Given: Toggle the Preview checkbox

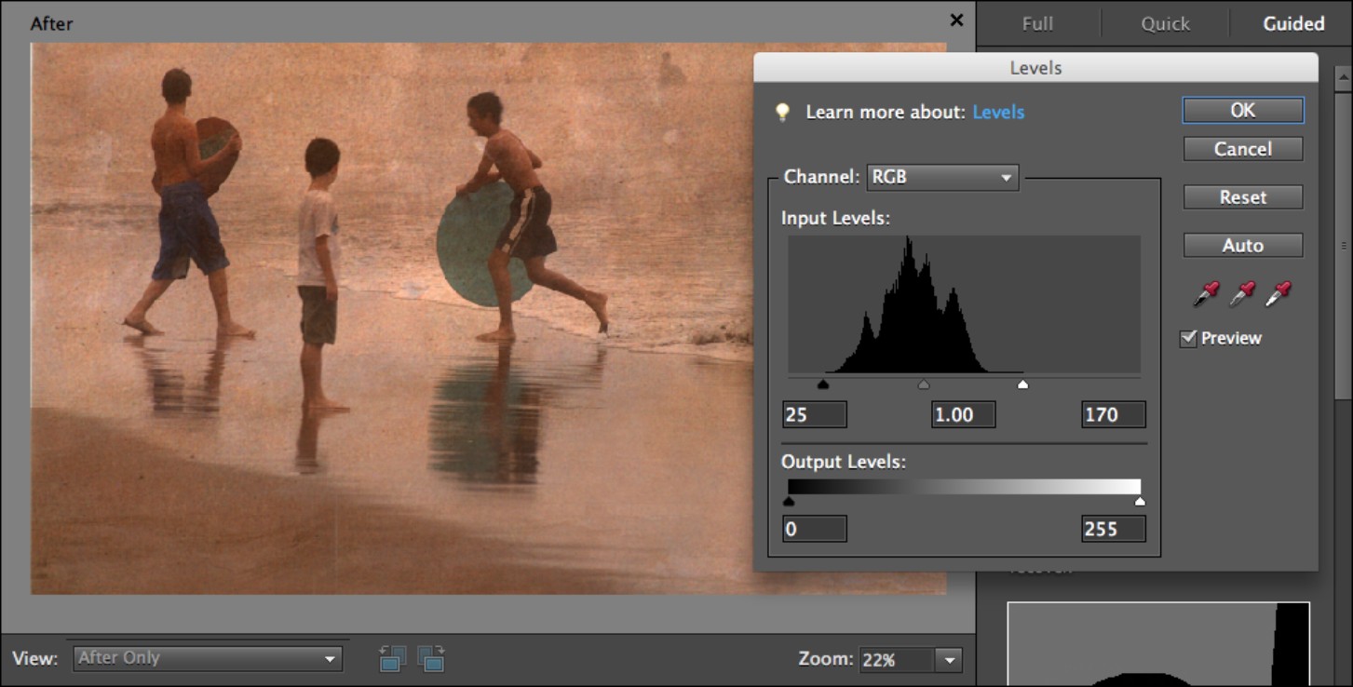Looking at the screenshot, I should pyautogui.click(x=1187, y=338).
